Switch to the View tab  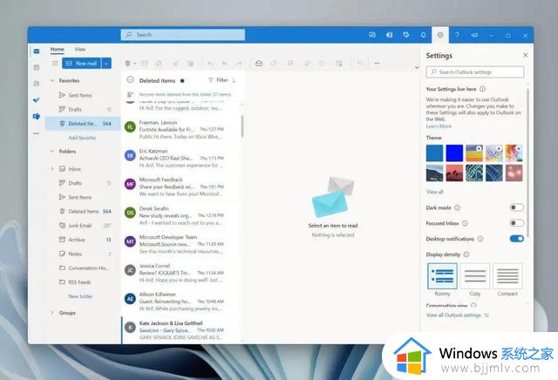80,49
